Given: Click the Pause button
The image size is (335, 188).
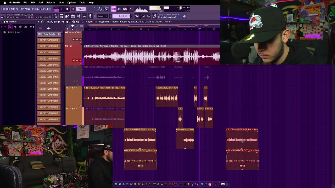Looking at the screenshot, I should point(62,9).
